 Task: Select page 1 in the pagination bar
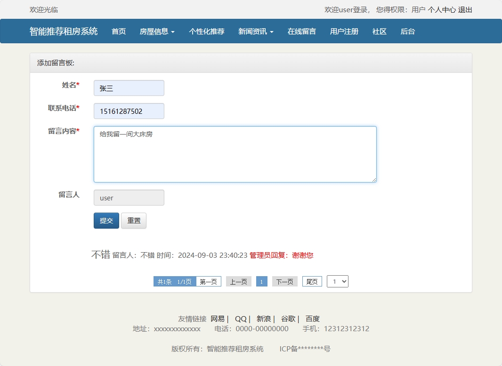coord(261,281)
